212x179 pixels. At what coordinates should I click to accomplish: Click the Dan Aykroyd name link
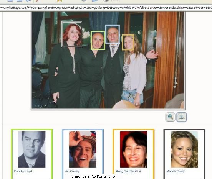pos(23,171)
